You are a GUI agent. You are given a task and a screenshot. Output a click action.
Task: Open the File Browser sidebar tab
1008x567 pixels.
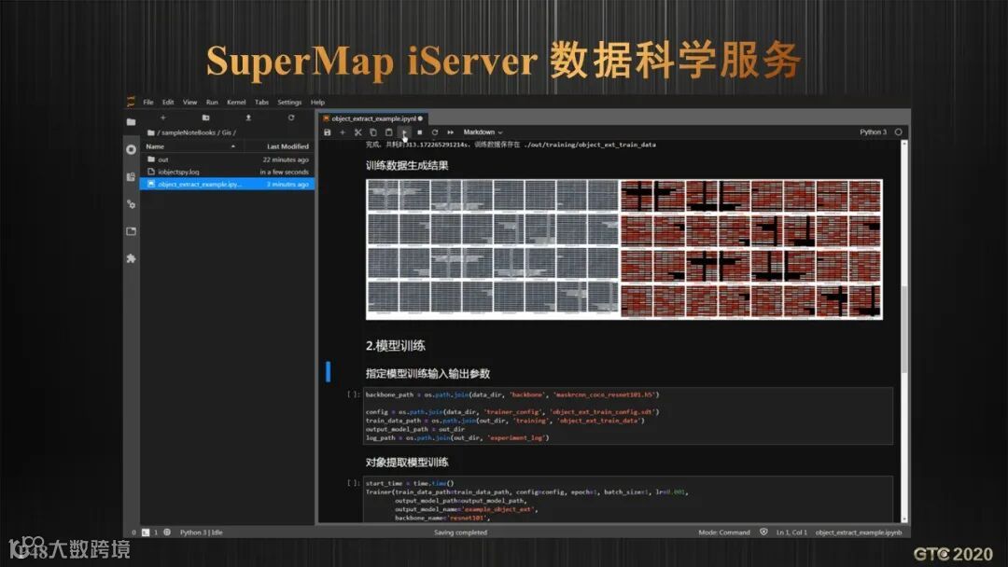132,122
